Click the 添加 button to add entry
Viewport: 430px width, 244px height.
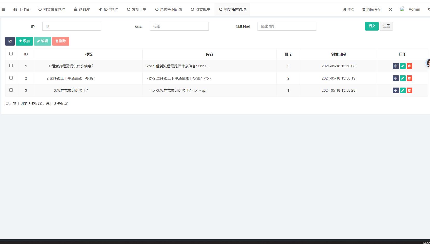(24, 41)
